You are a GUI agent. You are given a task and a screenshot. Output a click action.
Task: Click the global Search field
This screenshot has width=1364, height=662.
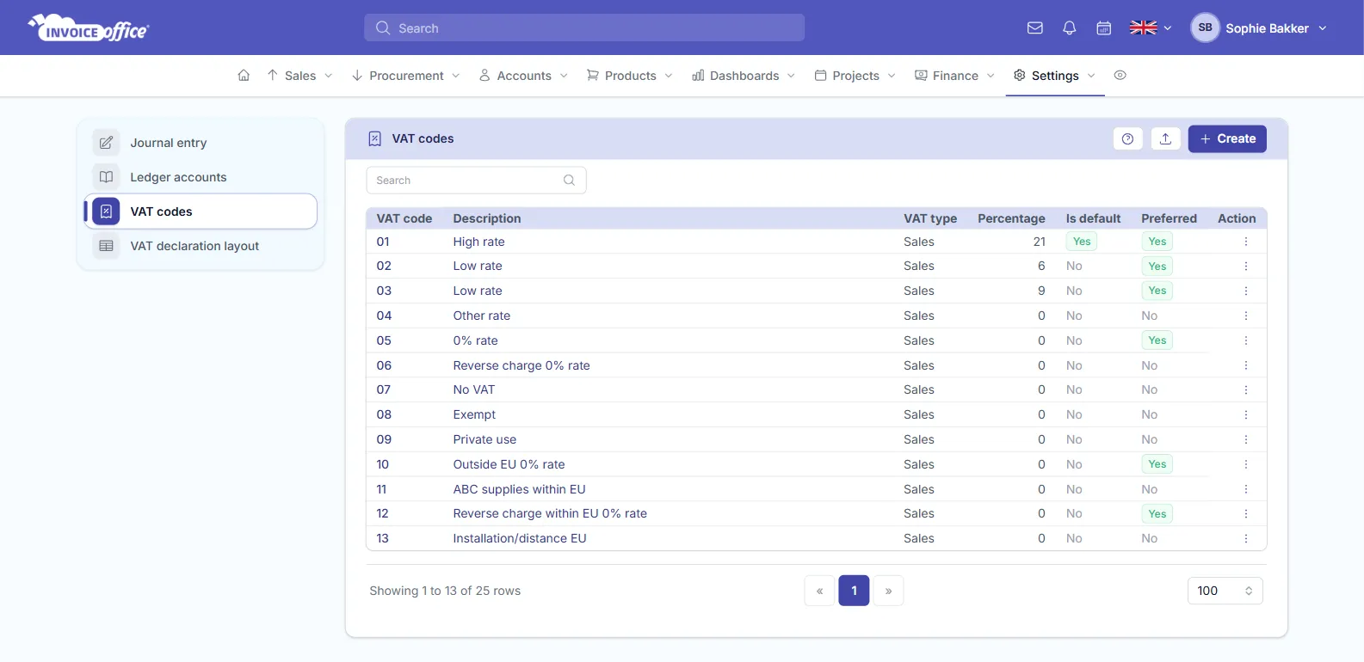coord(584,28)
